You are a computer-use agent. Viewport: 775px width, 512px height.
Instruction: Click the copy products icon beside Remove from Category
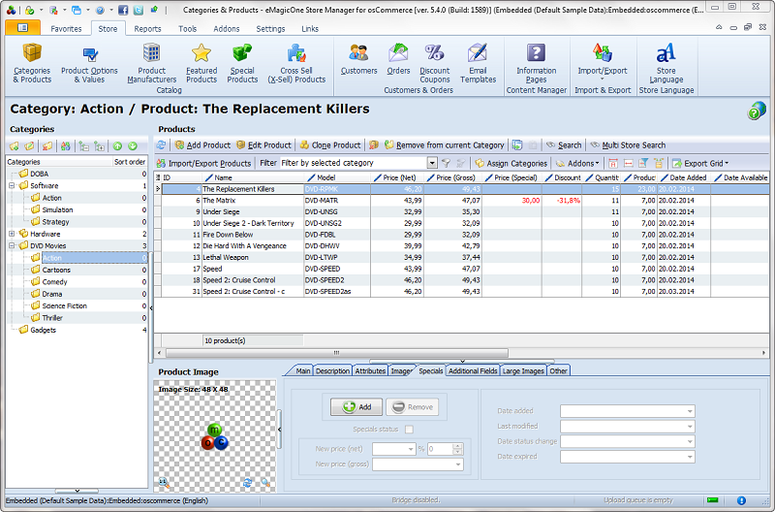click(517, 144)
